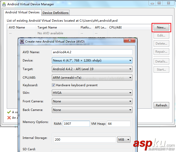
Task: Open the Front Camera dropdown
Action: (x=92, y=101)
